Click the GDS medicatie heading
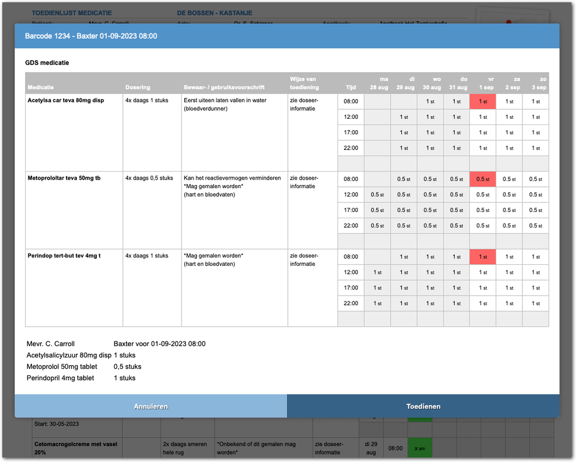The width and height of the screenshot is (576, 462). tap(47, 63)
